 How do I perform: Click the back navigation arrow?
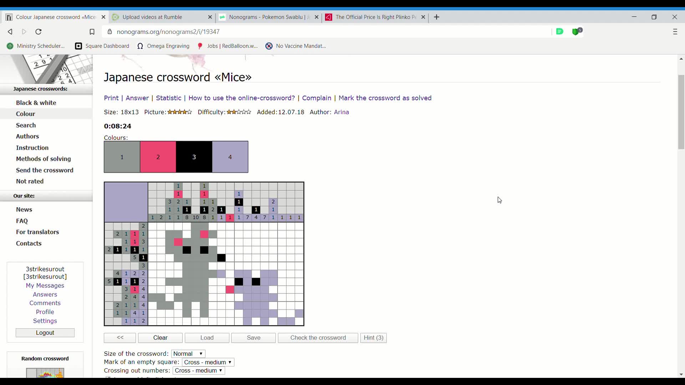coord(10,32)
